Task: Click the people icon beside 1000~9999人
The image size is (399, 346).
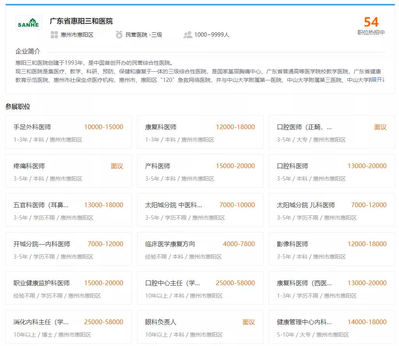Action: [187, 35]
